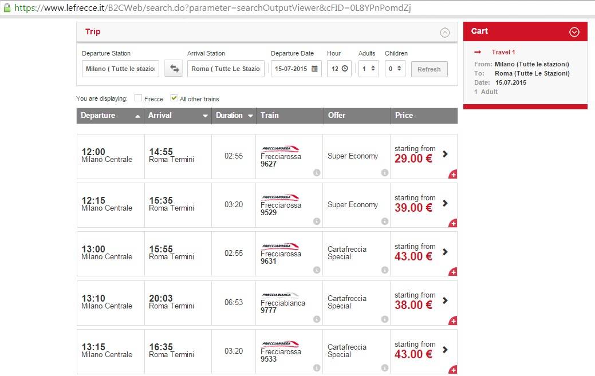Click the Departure Station input field

click(120, 69)
